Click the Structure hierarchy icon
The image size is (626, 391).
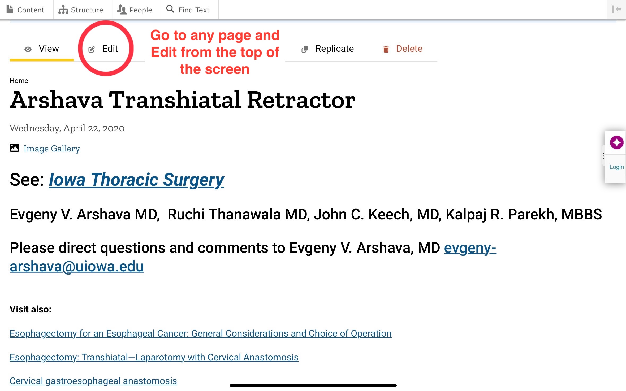[x=63, y=10]
